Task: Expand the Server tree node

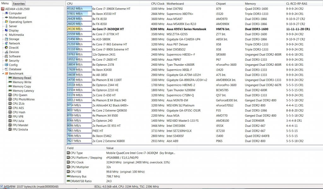Action: [3, 26]
